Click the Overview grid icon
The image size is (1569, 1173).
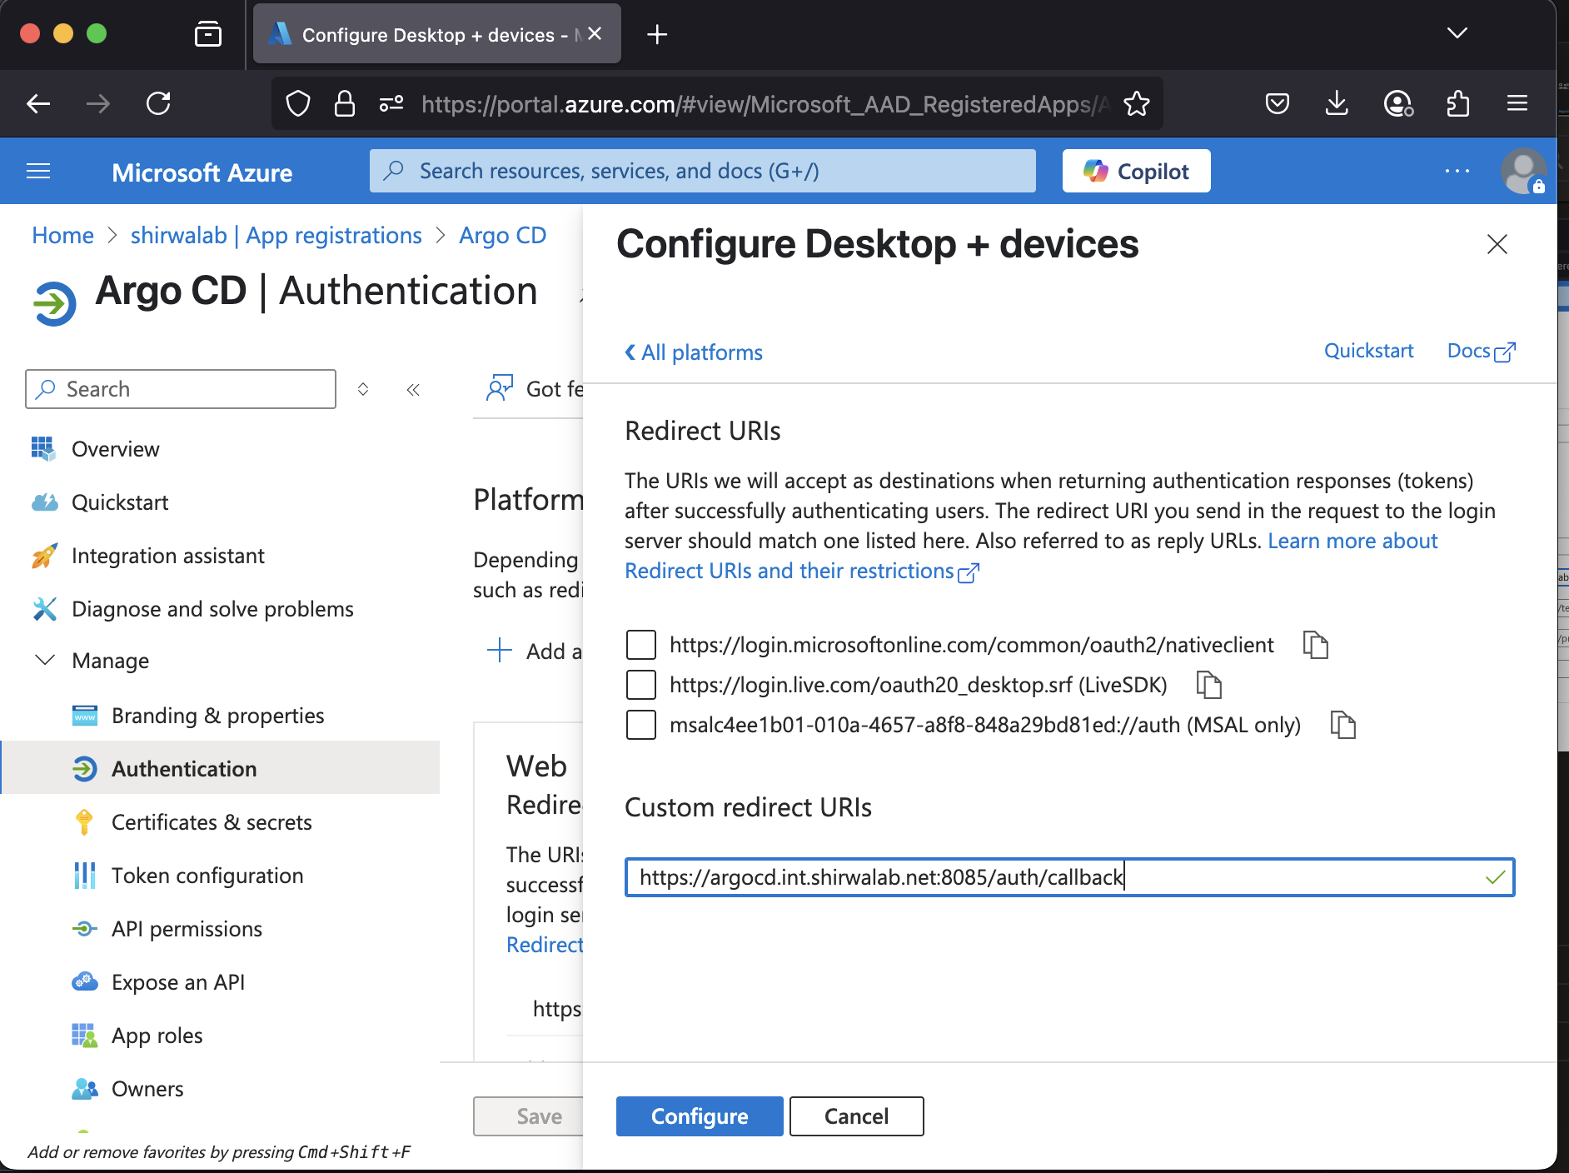tap(43, 448)
